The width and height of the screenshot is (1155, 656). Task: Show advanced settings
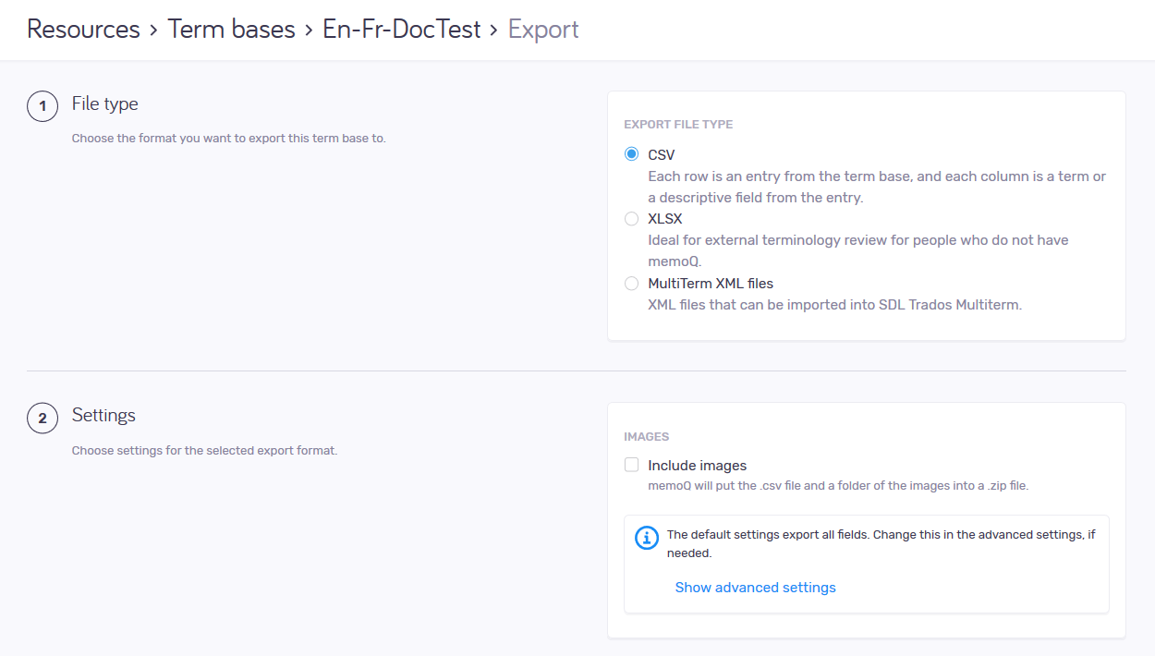[755, 588]
